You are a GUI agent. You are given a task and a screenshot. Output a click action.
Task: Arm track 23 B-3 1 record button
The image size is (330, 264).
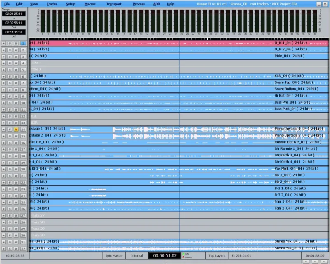[4, 189]
